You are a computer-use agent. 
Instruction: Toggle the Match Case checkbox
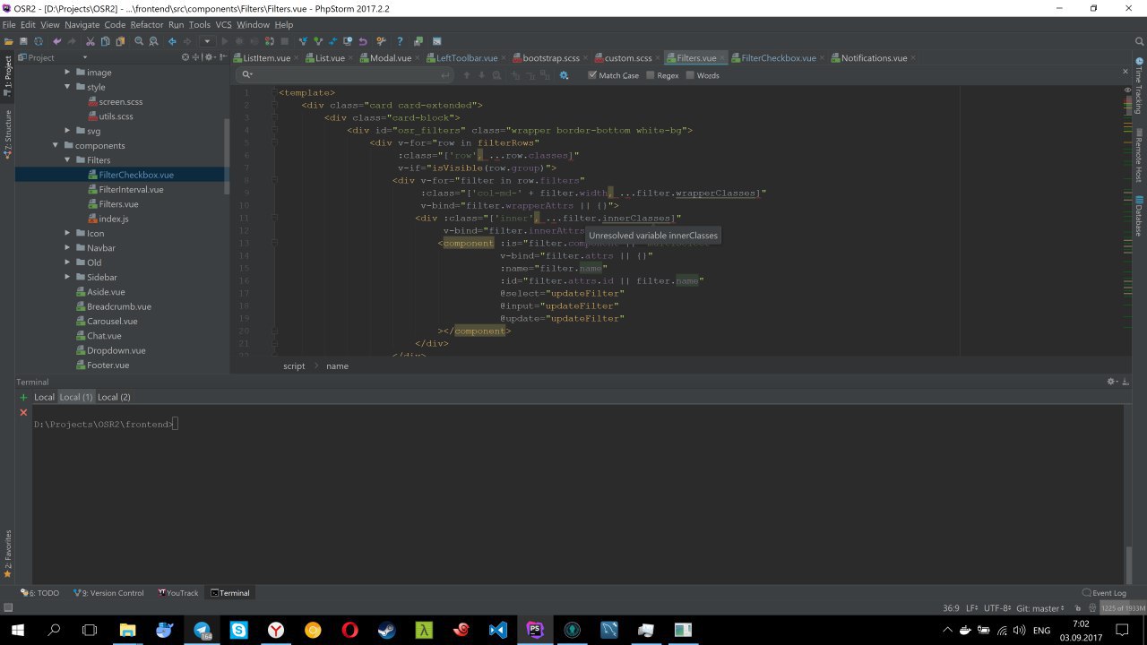pos(592,75)
